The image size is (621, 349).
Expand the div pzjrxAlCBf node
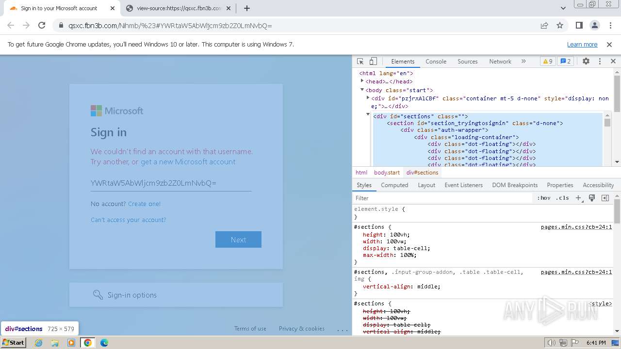coord(368,98)
